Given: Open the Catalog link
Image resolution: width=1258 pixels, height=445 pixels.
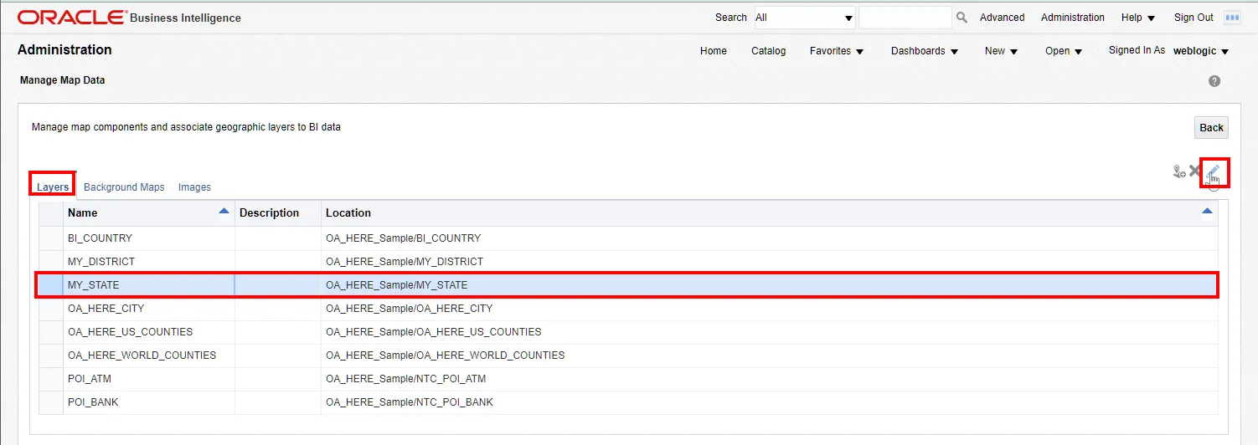Looking at the screenshot, I should point(768,51).
